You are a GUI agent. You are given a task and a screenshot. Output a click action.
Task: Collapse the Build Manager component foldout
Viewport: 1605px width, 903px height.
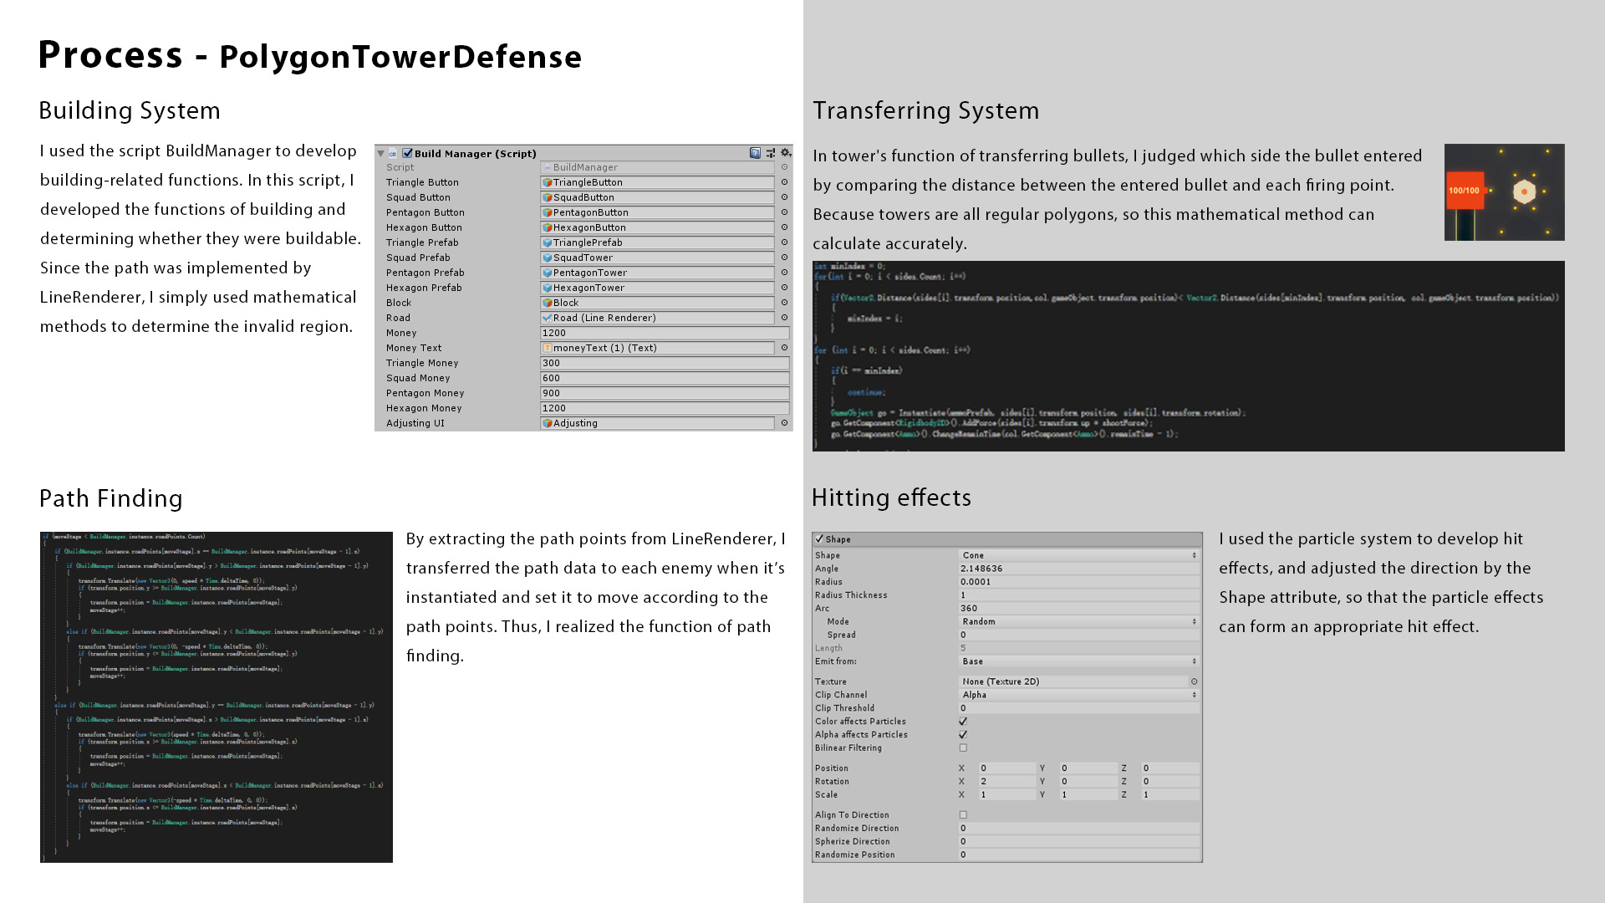click(x=381, y=154)
